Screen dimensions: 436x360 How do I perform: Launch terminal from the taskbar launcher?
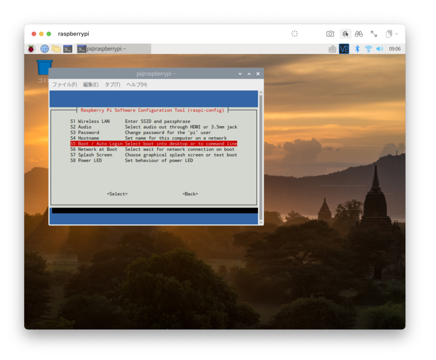pos(68,49)
